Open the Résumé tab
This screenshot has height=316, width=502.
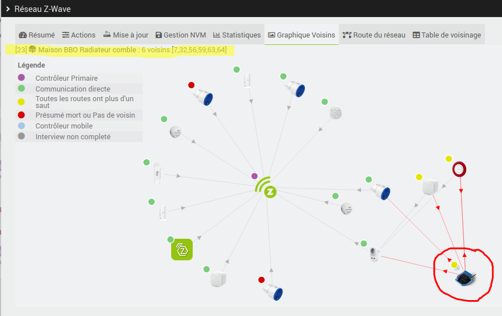37,35
